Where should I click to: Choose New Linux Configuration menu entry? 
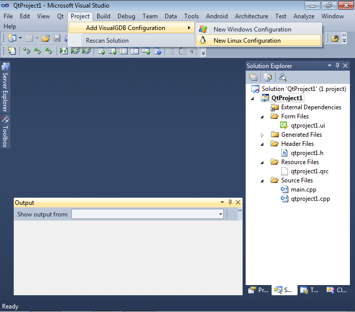click(258, 41)
